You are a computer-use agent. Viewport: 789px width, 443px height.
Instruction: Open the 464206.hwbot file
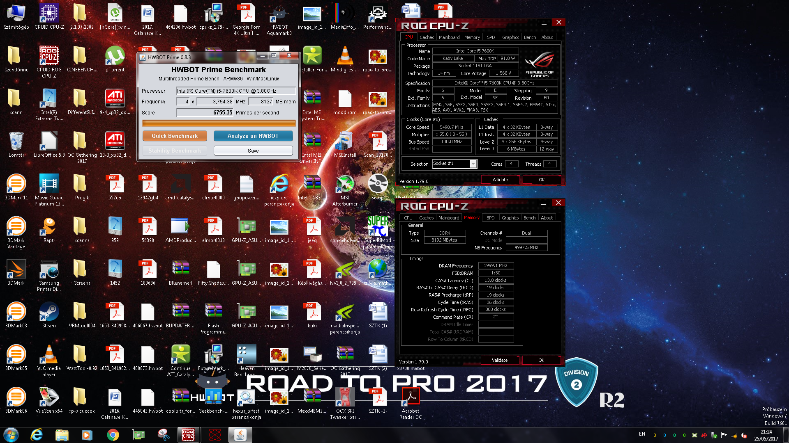coord(180,16)
